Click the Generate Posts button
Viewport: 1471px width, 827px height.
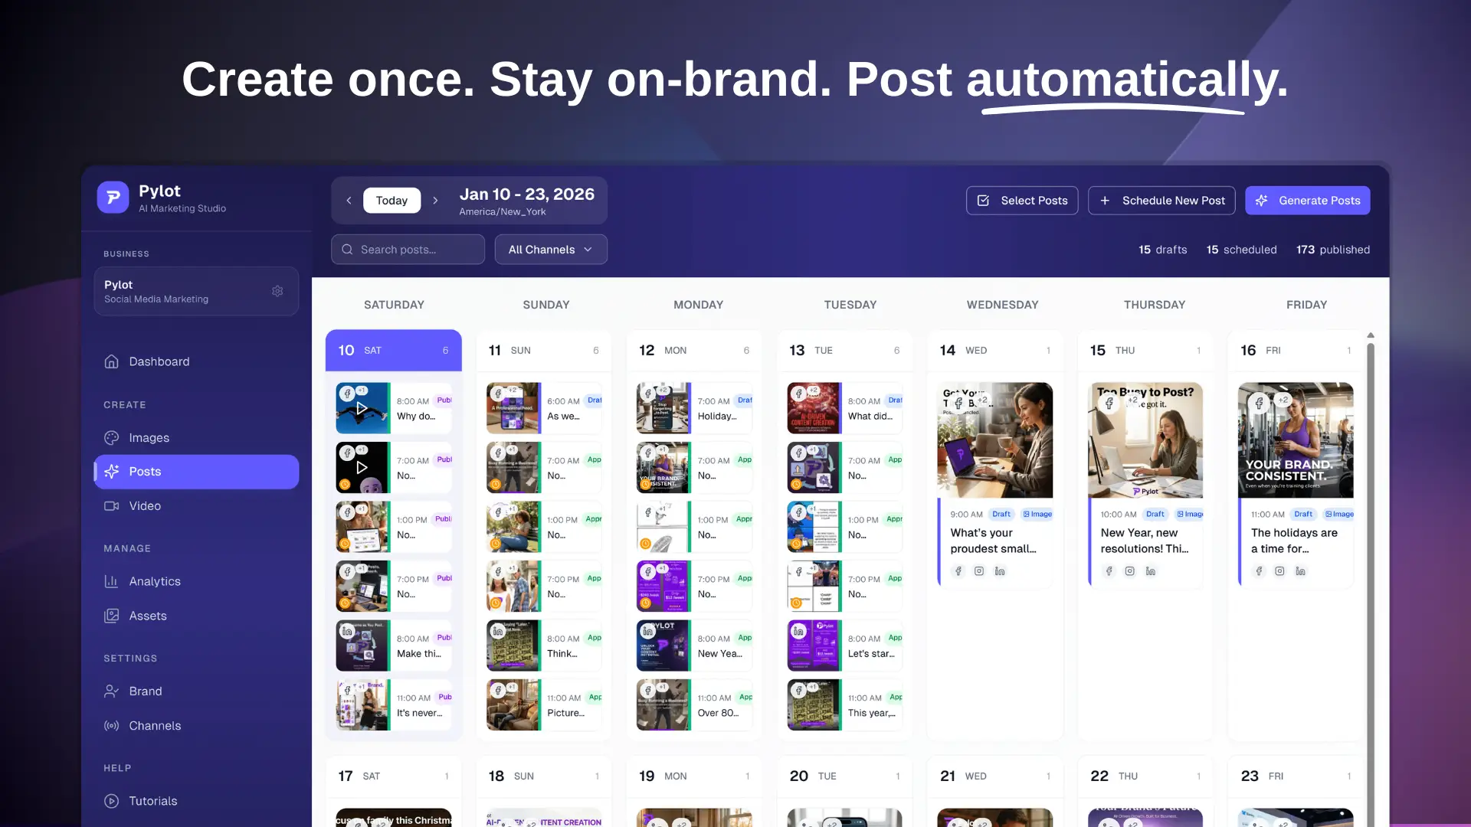(1307, 200)
